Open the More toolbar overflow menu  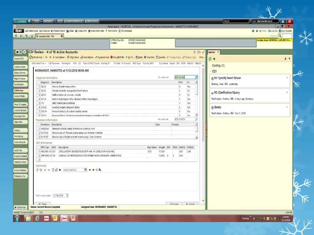(202, 57)
